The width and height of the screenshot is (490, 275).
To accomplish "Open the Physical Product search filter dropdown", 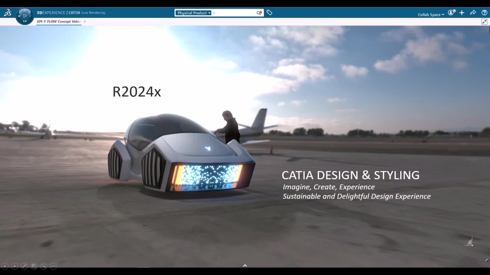I will [x=193, y=13].
